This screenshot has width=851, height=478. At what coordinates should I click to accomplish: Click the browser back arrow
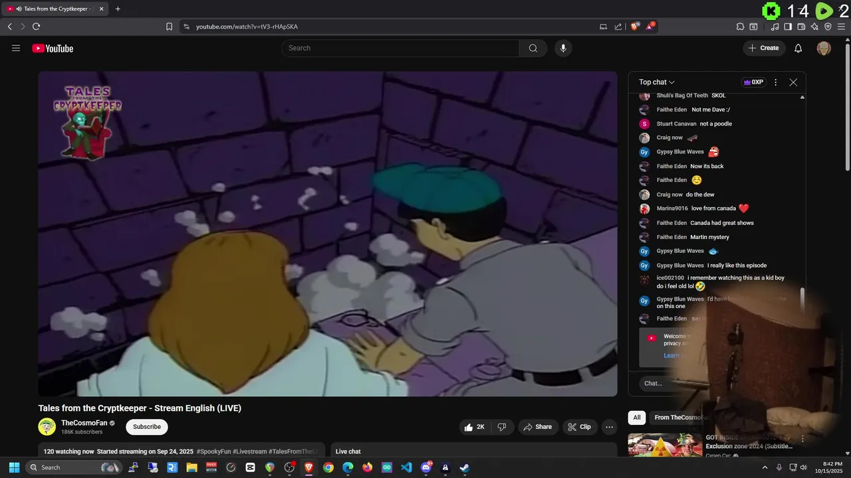point(9,27)
